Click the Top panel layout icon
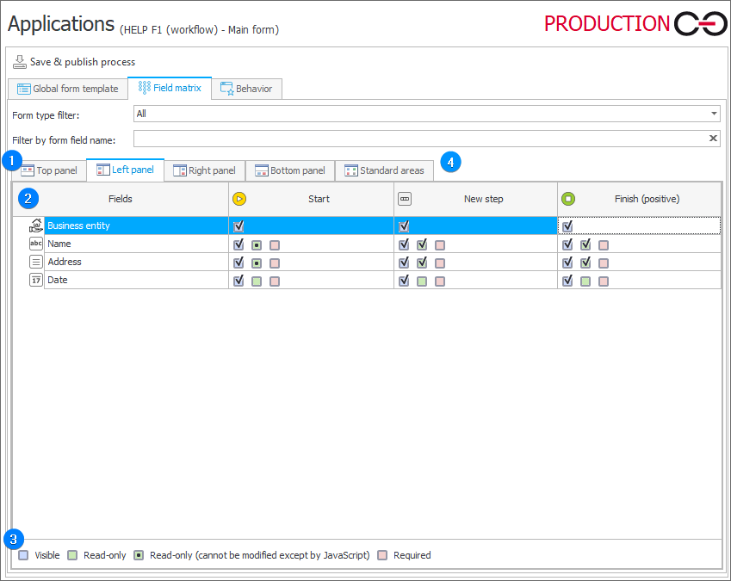This screenshot has width=731, height=581. tap(28, 170)
